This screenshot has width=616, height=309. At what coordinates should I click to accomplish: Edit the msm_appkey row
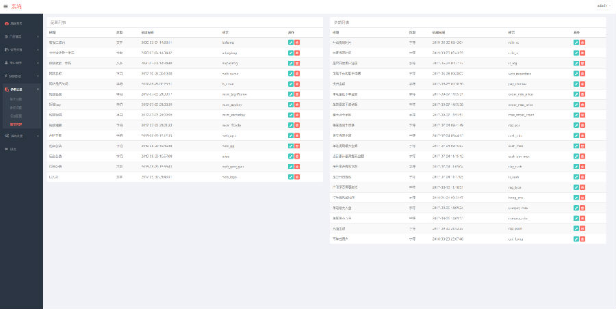pyautogui.click(x=291, y=105)
